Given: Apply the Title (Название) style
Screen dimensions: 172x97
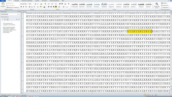Looking at the screenshot, I should point(104,5).
